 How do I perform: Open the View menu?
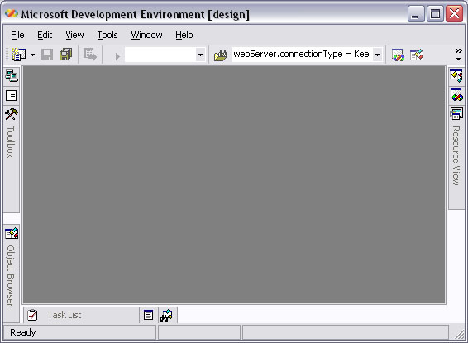point(74,35)
